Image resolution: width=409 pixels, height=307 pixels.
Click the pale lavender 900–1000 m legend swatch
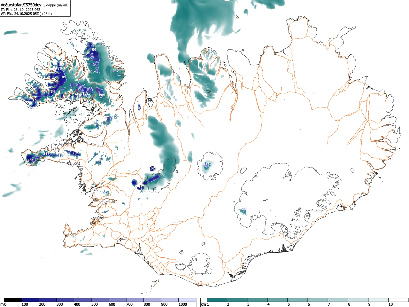(x=170, y=300)
